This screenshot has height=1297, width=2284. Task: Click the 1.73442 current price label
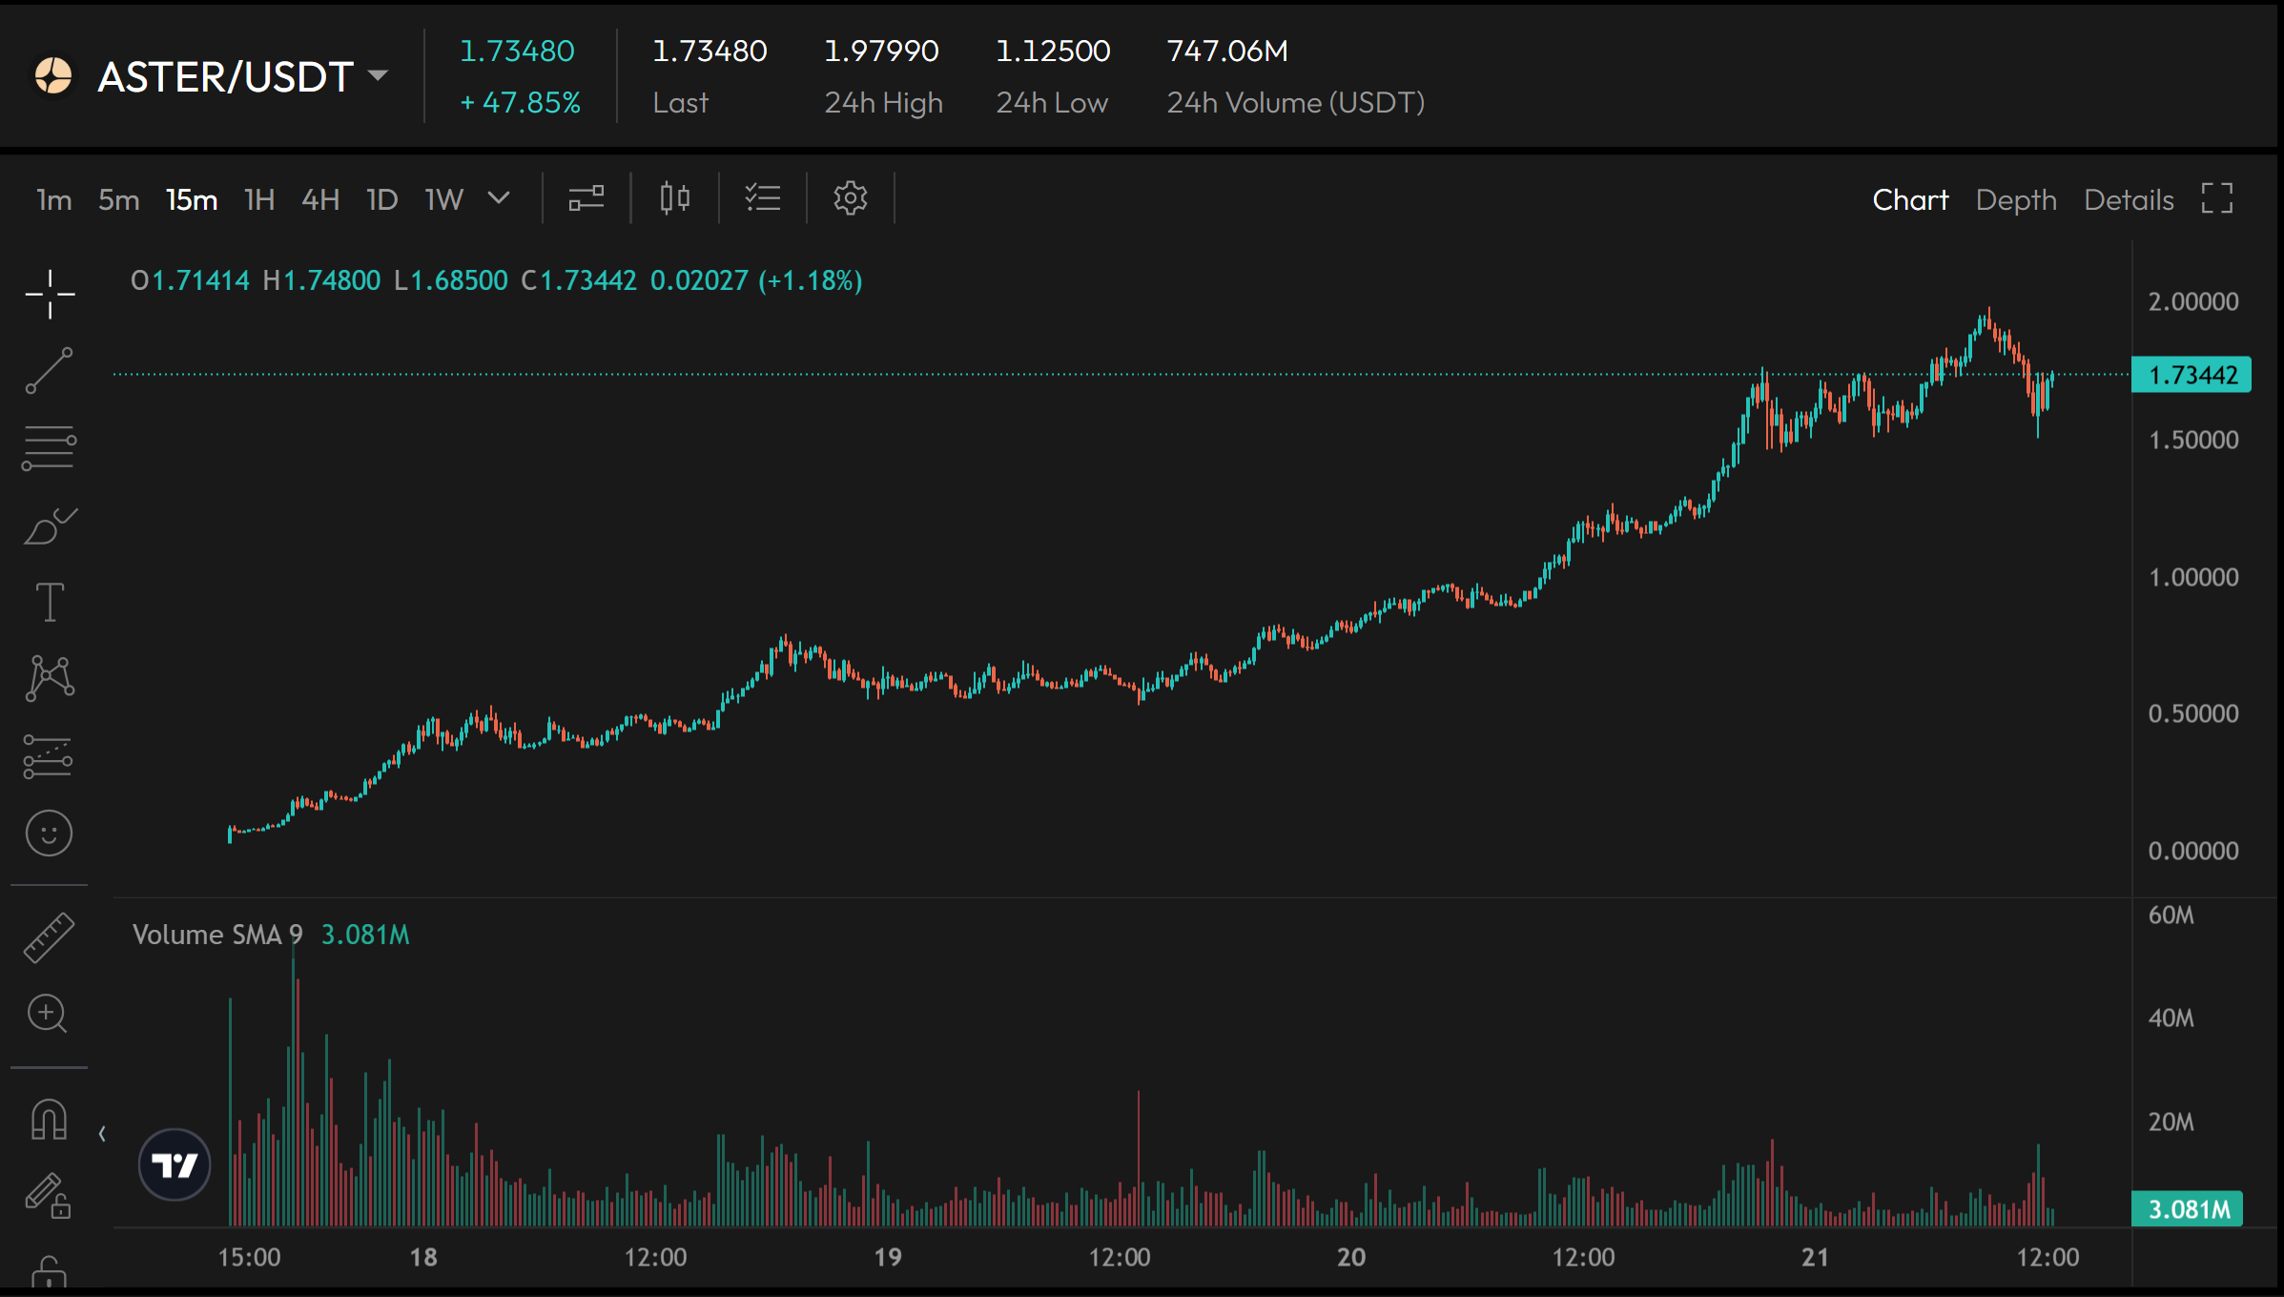point(2192,375)
